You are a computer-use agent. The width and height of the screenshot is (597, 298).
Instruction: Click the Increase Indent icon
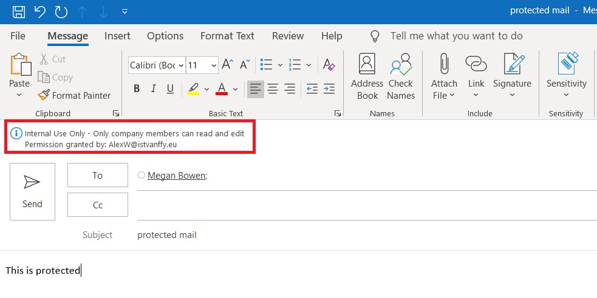click(329, 89)
